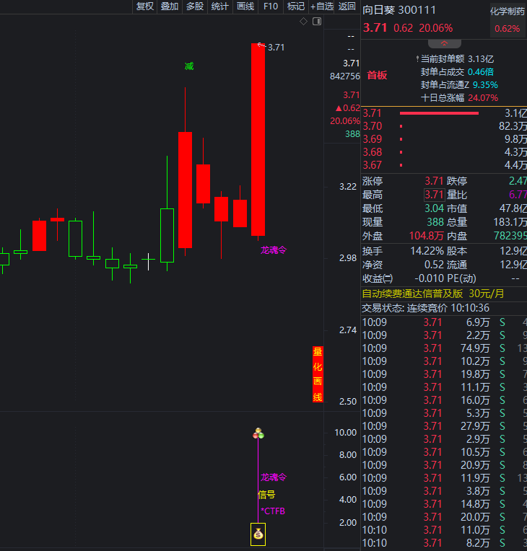Click the 市值 47.8亿 market cap value

(x=513, y=208)
